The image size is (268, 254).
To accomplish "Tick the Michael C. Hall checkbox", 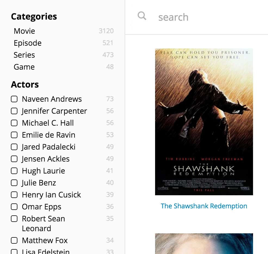I will pos(14,123).
